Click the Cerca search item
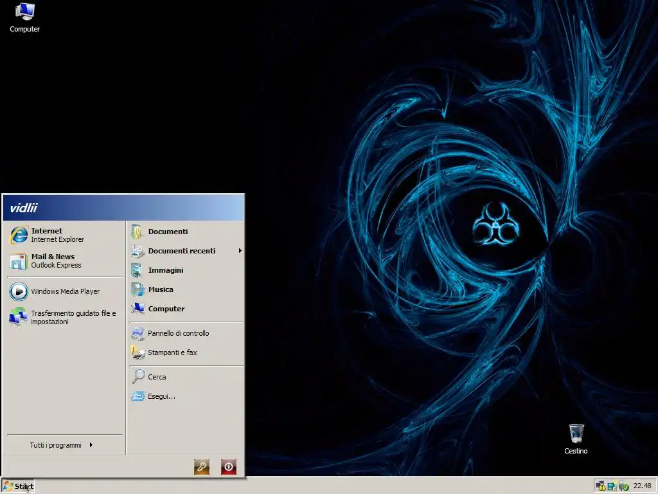Viewport: 658px width, 494px height. point(186,377)
